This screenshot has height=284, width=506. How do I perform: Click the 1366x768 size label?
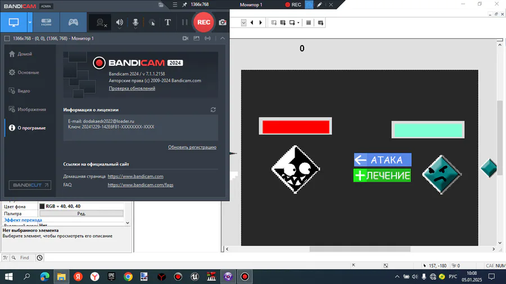[200, 4]
